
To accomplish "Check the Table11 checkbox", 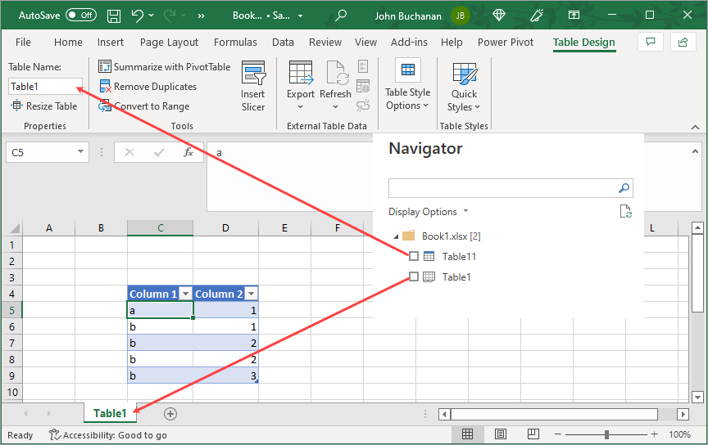I will coord(414,256).
